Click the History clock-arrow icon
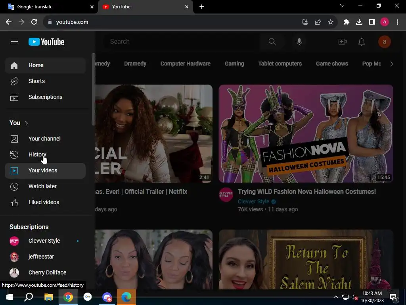The width and height of the screenshot is (406, 305). click(x=14, y=155)
